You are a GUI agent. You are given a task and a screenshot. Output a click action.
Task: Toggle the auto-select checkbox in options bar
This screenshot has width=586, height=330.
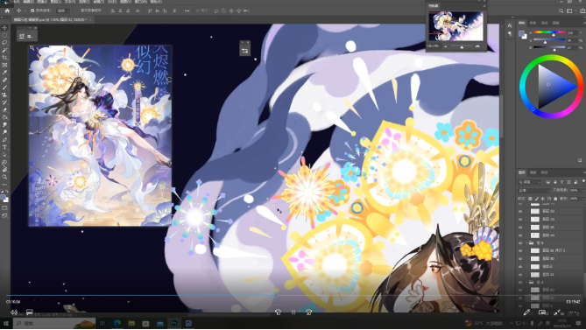click(x=32, y=11)
